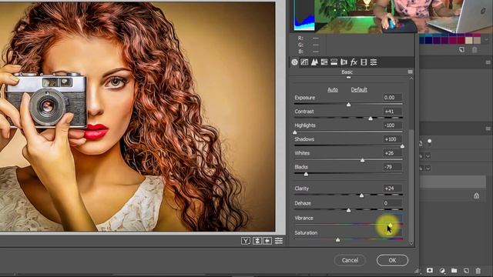Create new swatch icon in Swatches panel
This screenshot has width=493, height=277.
(x=461, y=49)
